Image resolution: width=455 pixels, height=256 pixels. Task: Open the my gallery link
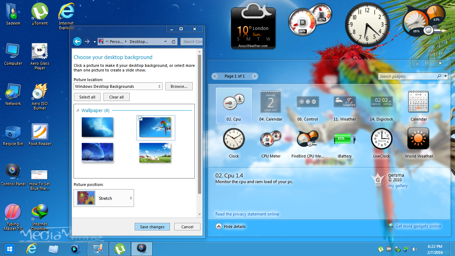[397, 185]
